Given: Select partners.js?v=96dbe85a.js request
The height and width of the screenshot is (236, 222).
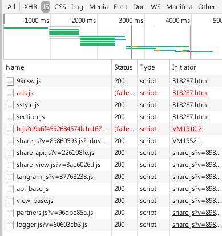Looking at the screenshot, I should pos(55,213).
